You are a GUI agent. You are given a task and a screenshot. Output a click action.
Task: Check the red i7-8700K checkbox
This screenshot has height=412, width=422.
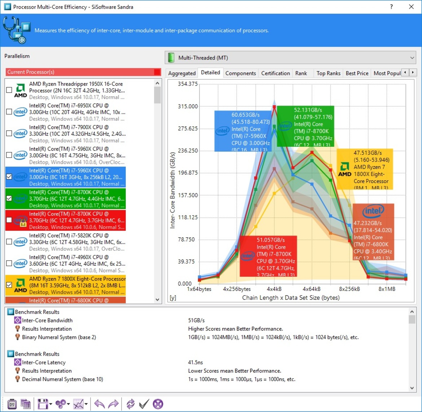(x=9, y=220)
